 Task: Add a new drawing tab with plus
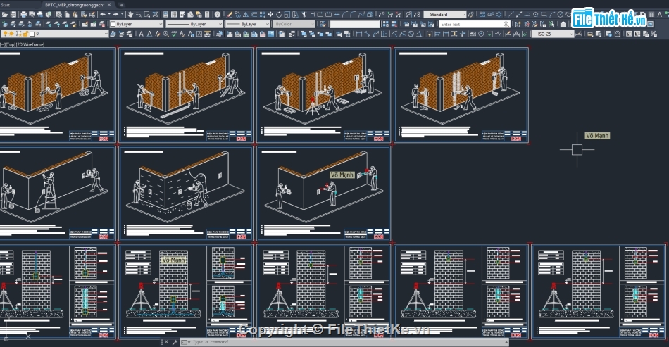[122, 5]
